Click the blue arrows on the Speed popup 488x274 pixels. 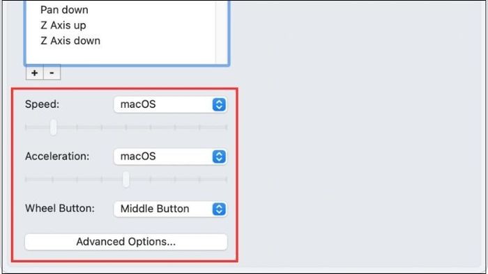(x=219, y=104)
